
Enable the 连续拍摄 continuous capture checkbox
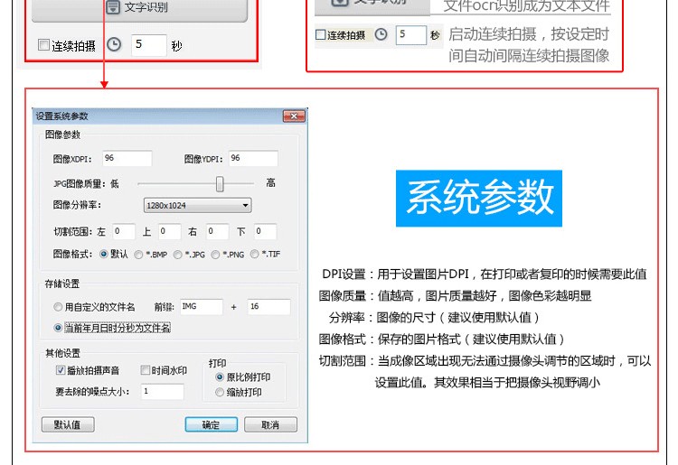click(43, 45)
